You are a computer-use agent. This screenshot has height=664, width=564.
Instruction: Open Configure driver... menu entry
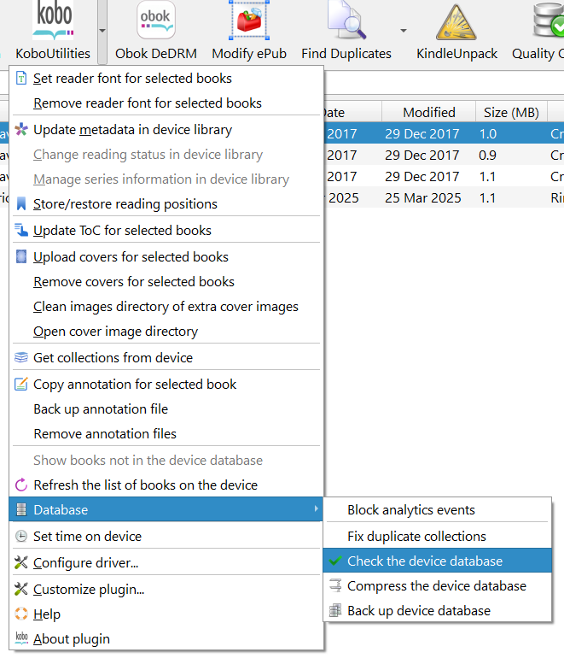tap(166, 563)
